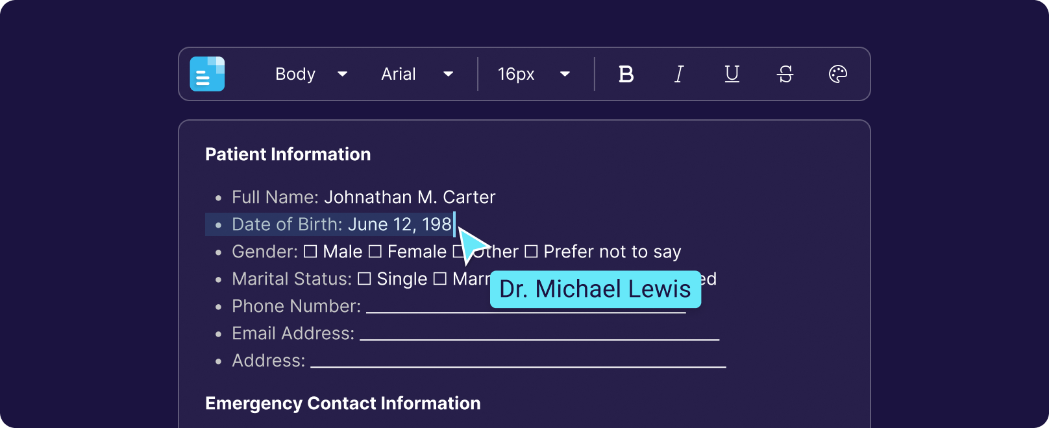Apply strikethrough formatting
This screenshot has height=428, width=1049.
click(785, 74)
